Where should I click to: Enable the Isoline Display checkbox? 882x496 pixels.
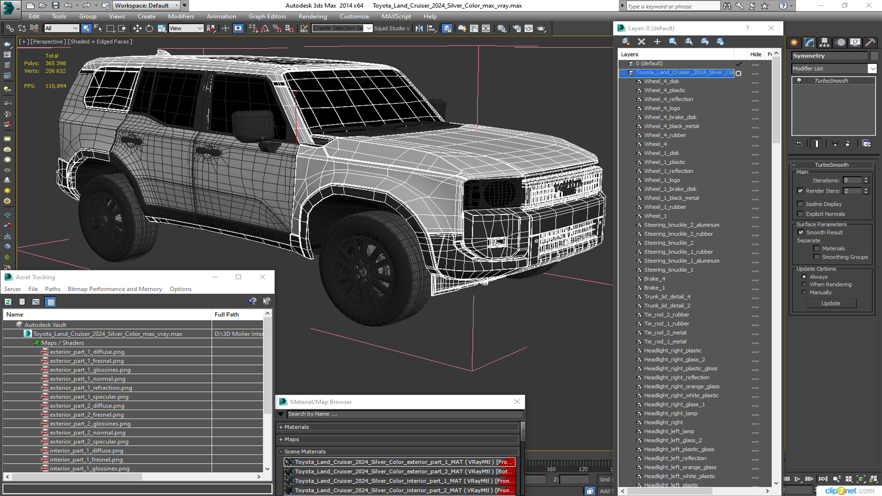point(800,204)
